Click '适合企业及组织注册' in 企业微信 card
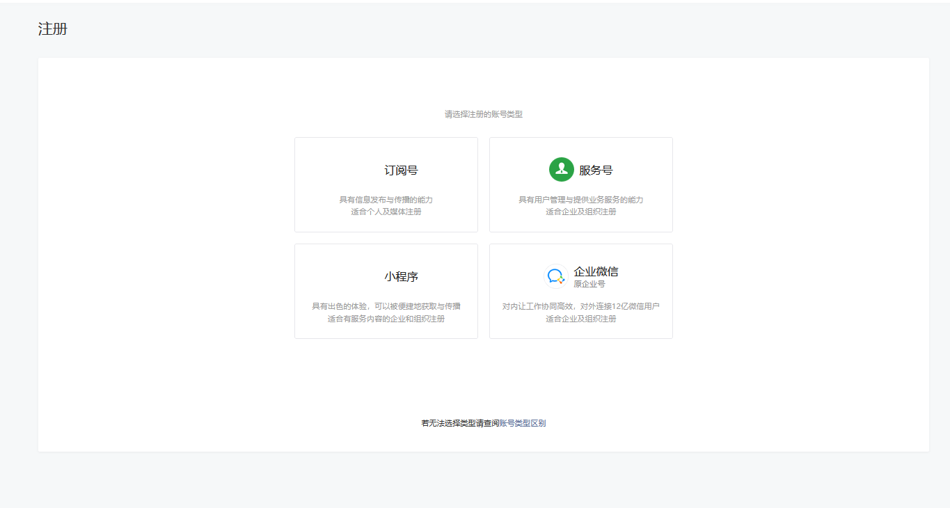950x508 pixels. [580, 319]
